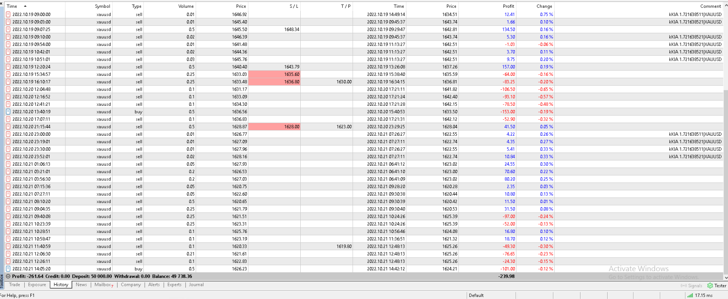728x299 pixels.
Task: Click the sell icon of the 2022.10.21 12:26:11 trade
Action: pyautogui.click(x=8, y=261)
